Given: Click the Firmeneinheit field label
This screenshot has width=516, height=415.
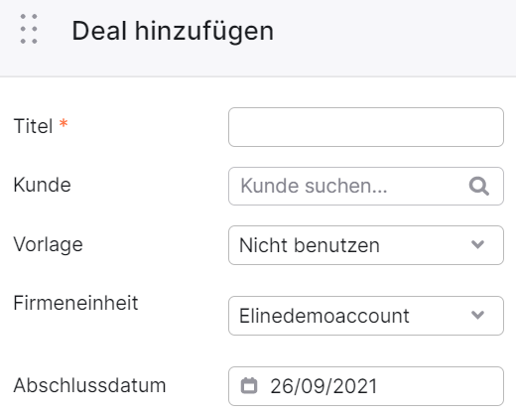Looking at the screenshot, I should (x=75, y=303).
